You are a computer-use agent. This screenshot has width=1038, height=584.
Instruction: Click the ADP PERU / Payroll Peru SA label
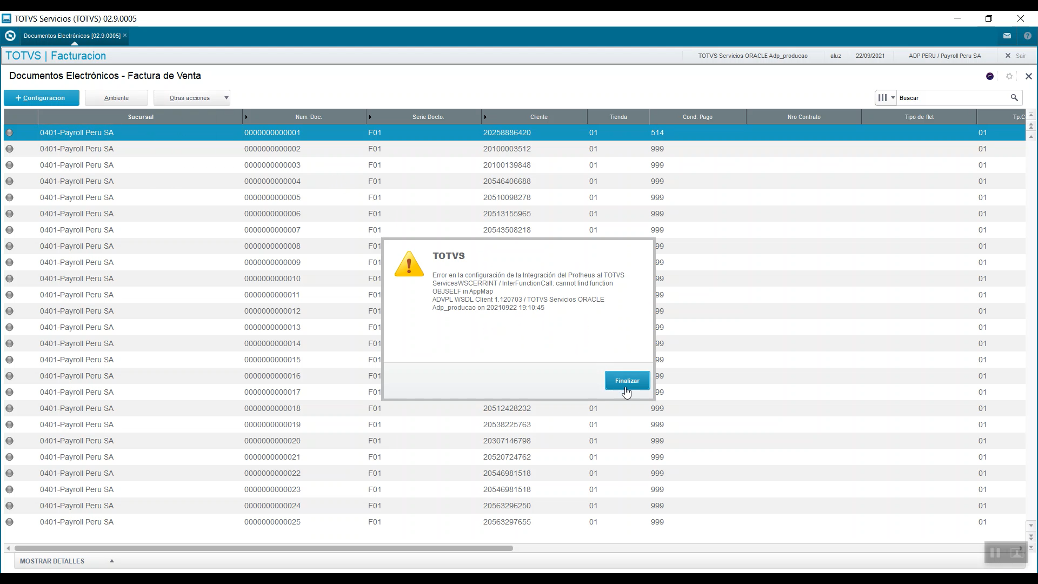point(944,56)
